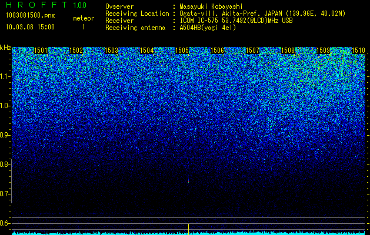Image resolution: width=370 pixels, height=235 pixels.
Task: Click the A504HB(yagi 4el) antenna text
Action: [x=208, y=28]
